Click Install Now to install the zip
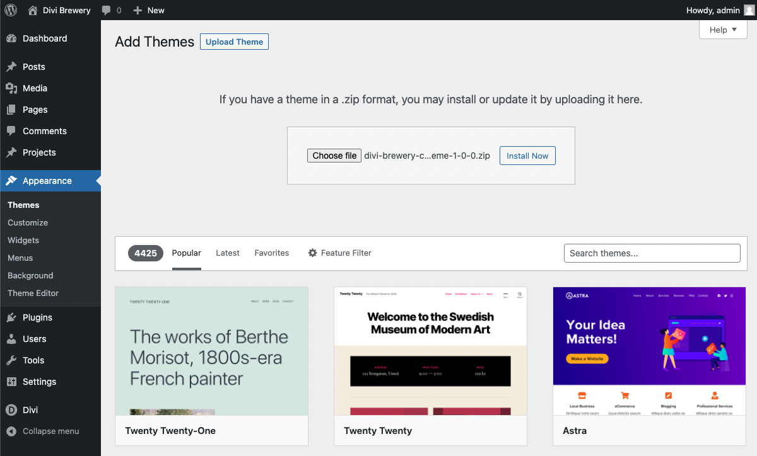 tap(527, 156)
